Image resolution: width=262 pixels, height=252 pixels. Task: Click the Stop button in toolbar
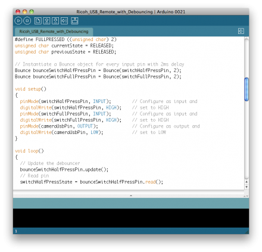point(27,21)
